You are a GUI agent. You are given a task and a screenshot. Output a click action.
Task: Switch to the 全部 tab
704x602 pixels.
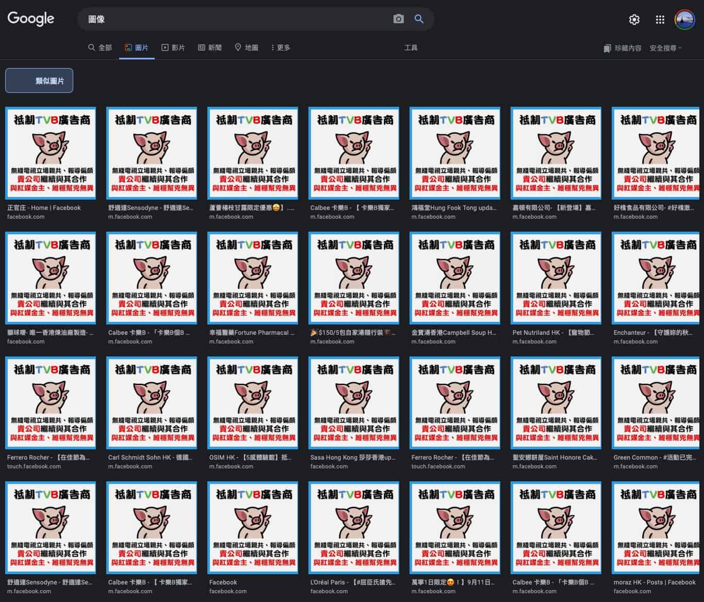tap(100, 47)
